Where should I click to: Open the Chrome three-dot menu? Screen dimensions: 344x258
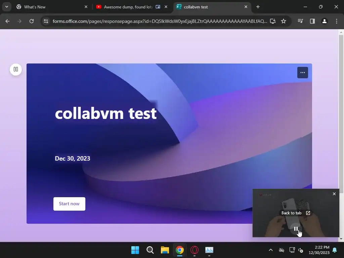[x=337, y=21]
